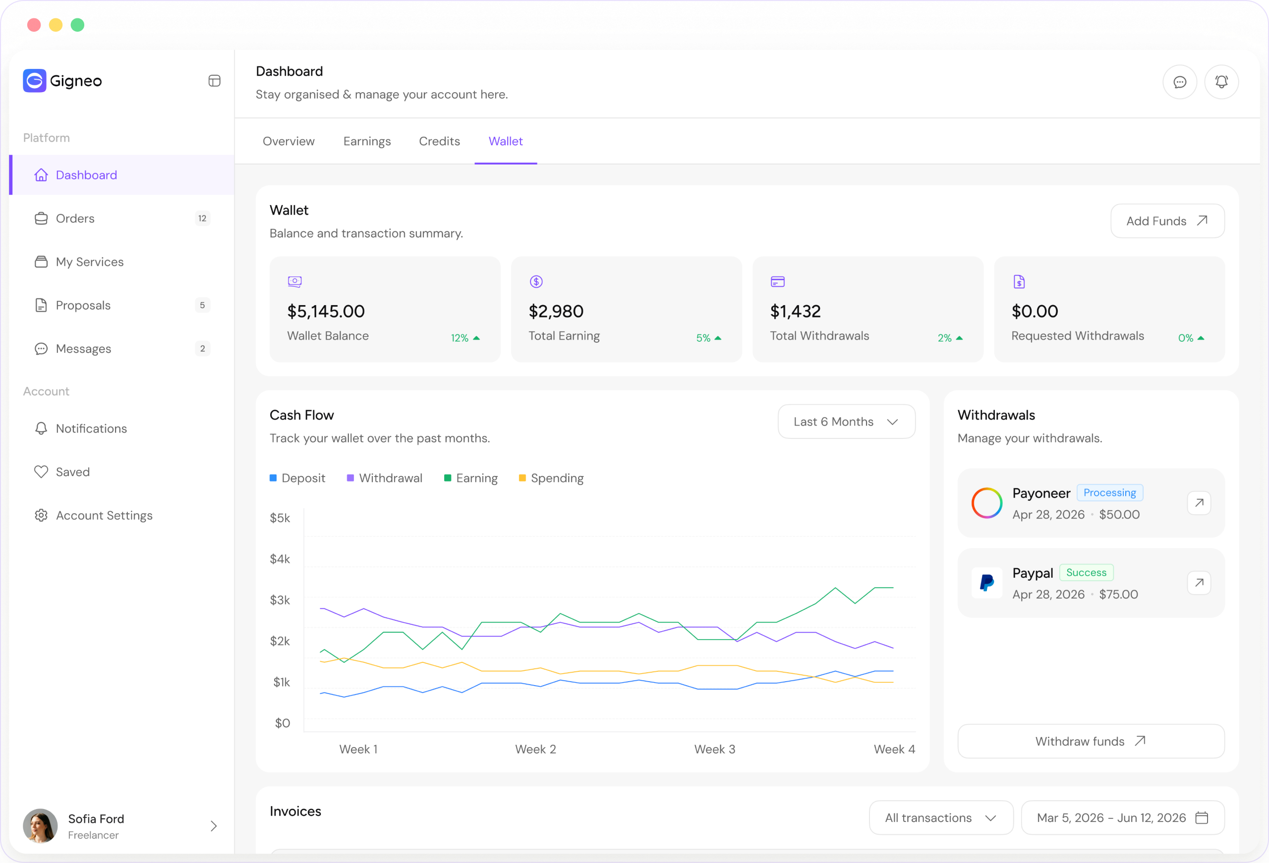
Task: Switch to the Earnings tab
Action: (367, 141)
